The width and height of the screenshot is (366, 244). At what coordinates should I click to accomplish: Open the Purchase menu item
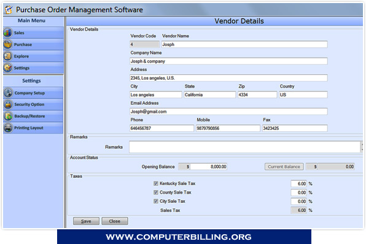(x=33, y=44)
